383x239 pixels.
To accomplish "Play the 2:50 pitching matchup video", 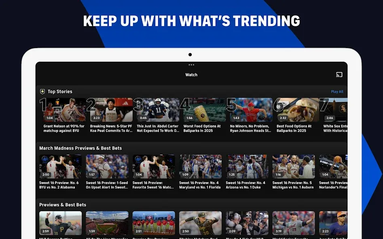I will click(x=201, y=223).
